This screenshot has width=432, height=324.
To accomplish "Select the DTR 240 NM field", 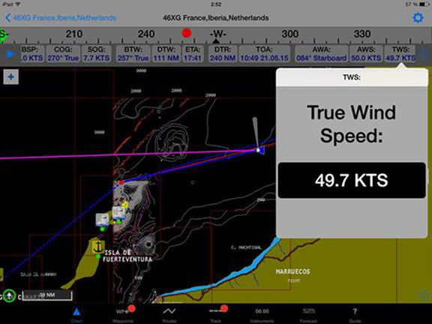I will pos(223,54).
